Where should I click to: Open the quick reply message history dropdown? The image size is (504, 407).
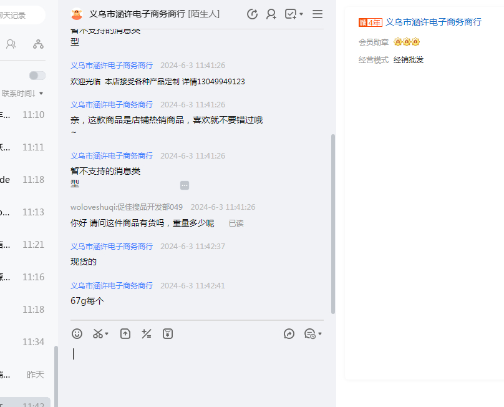pos(313,334)
